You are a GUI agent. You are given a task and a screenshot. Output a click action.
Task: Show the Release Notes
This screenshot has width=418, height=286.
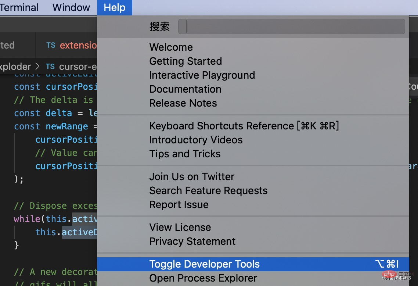tap(183, 103)
